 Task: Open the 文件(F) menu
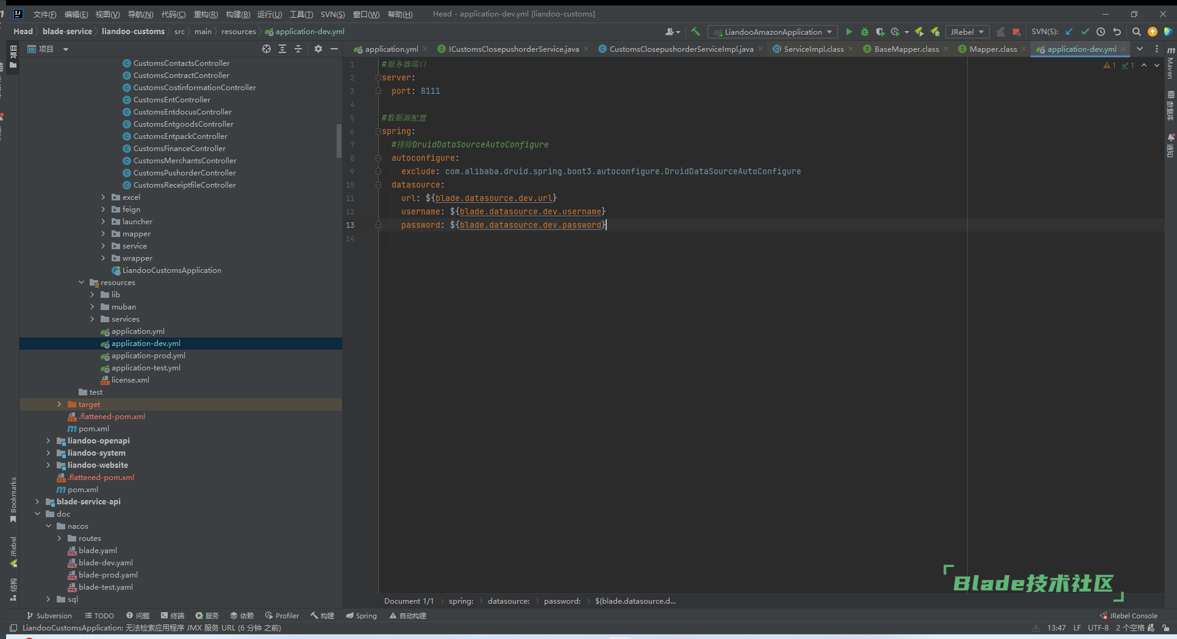(x=45, y=14)
